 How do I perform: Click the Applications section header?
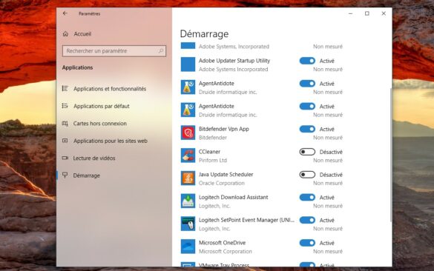click(77, 67)
